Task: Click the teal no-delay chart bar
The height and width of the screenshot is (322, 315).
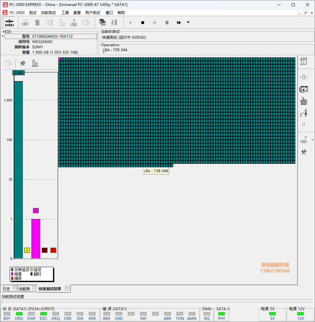Action: [18, 169]
